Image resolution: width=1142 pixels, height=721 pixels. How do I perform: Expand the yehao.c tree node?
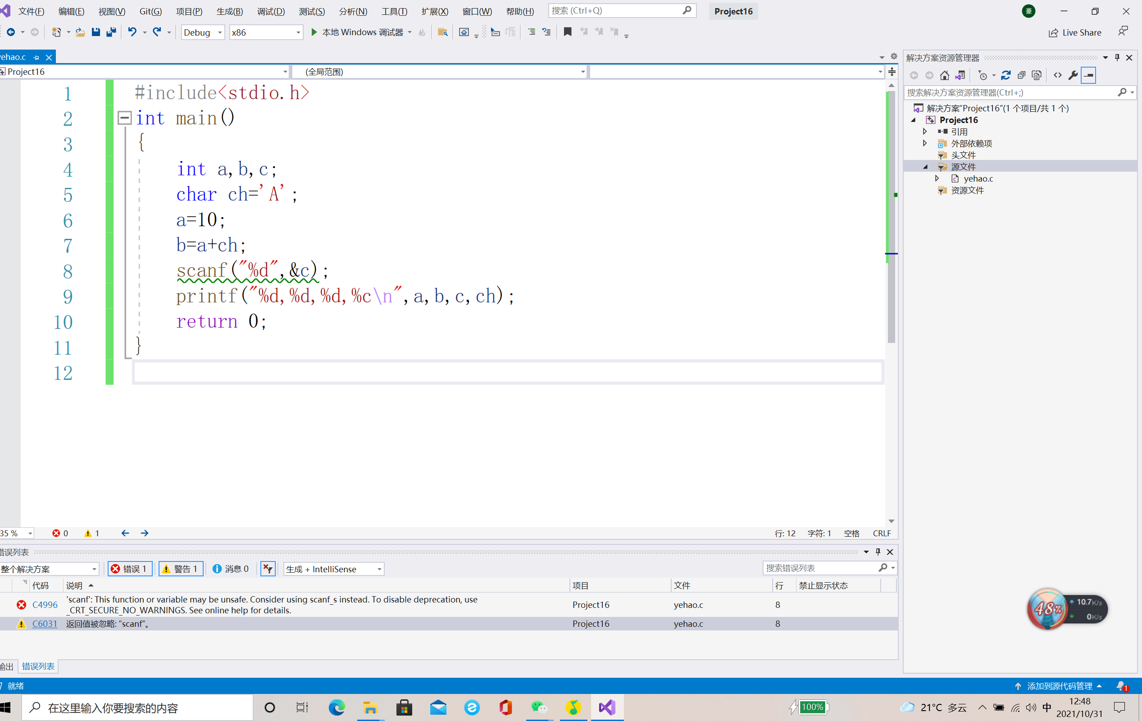[937, 178]
